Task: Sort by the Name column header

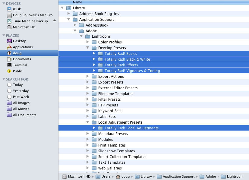Action: [77, 2]
